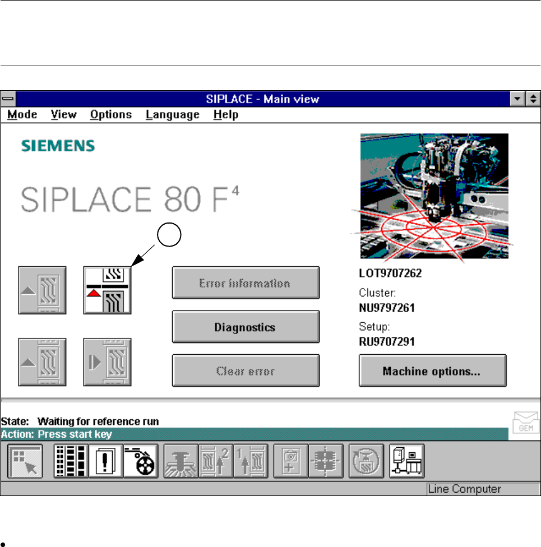Open the Mode menu
This screenshot has height=547, width=541.
(x=22, y=114)
